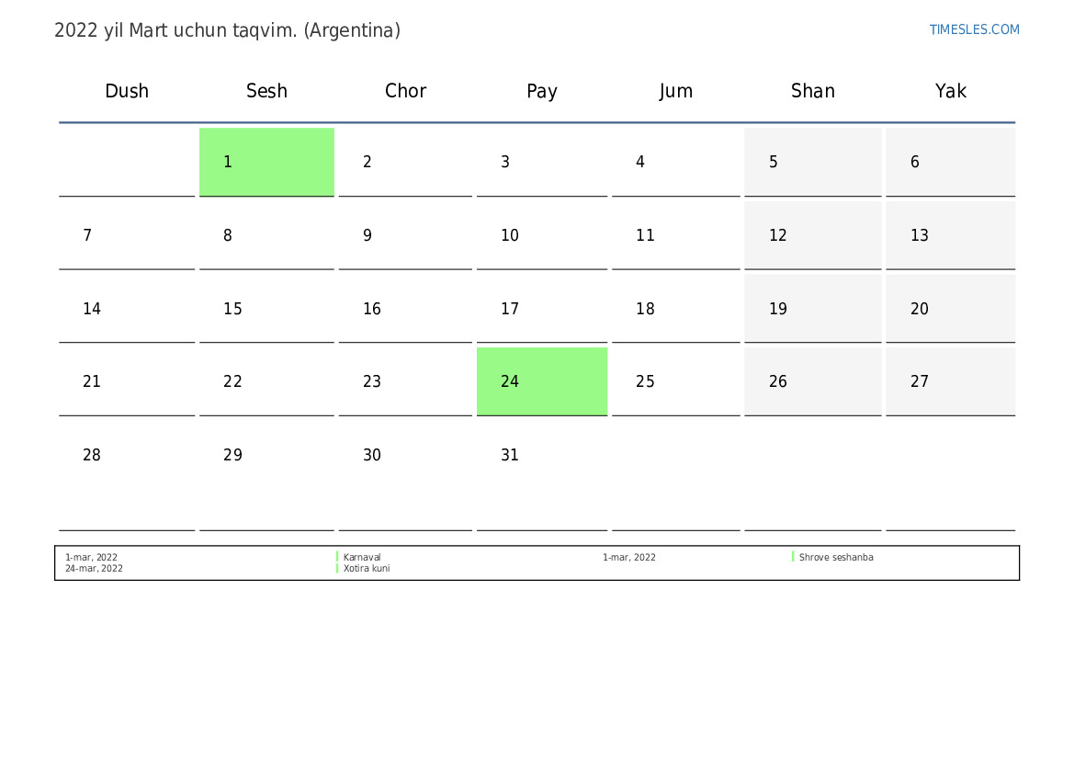1074x760 pixels.
Task: Click day 29 in the calendar
Action: [266, 476]
